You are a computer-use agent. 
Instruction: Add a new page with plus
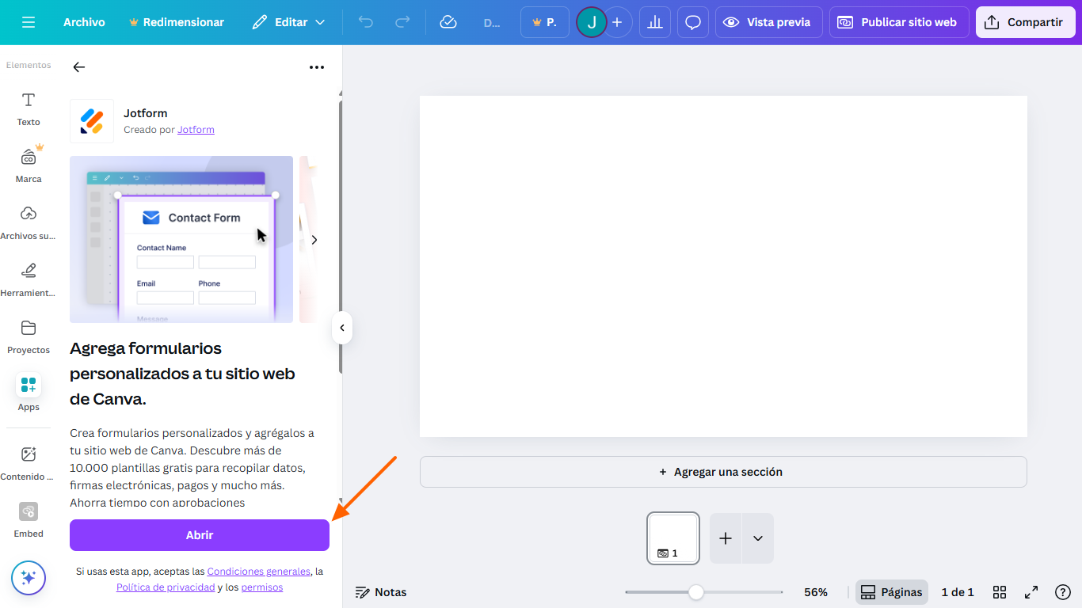pos(726,538)
